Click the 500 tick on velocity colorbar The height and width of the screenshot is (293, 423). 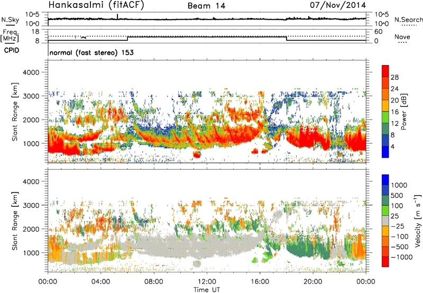(397, 196)
